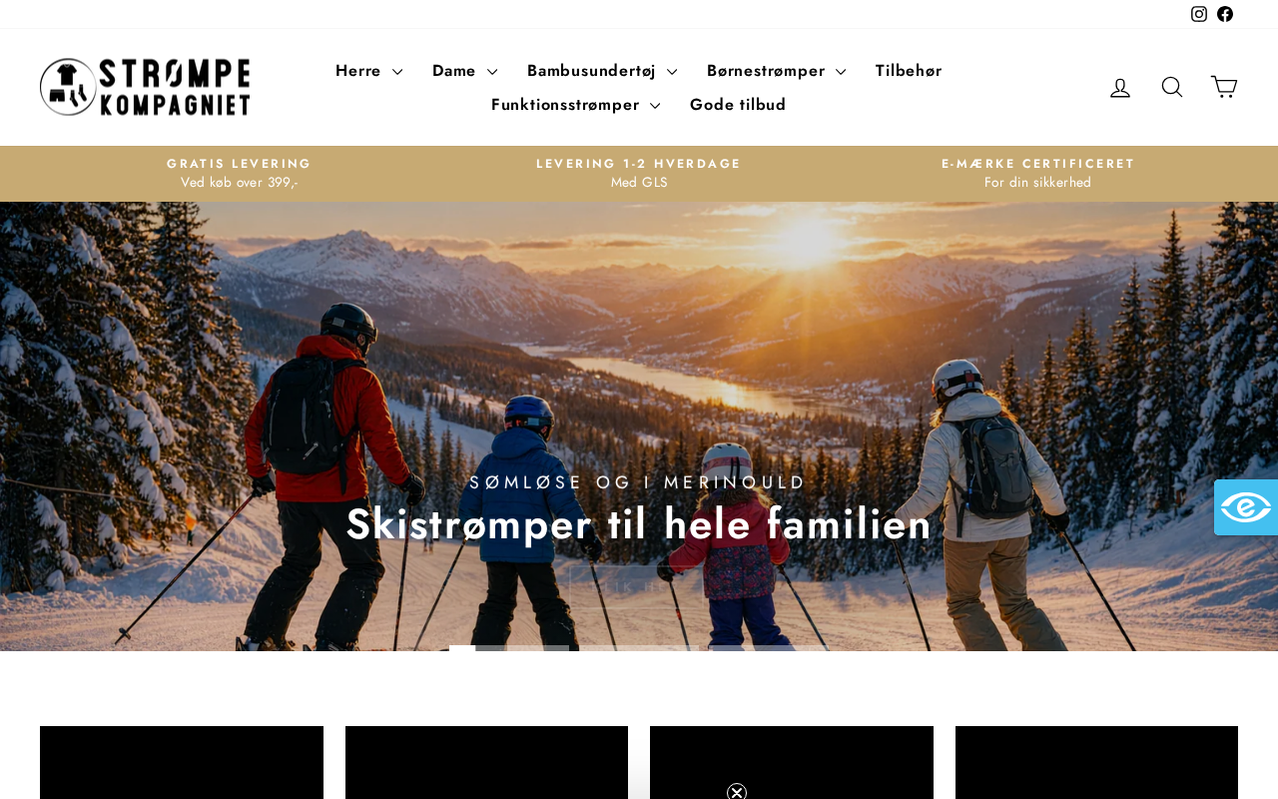Open the Facebook social link icon
This screenshot has height=799, width=1278.
(x=1225, y=14)
